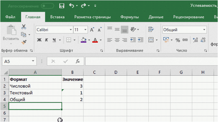Switch to Главная tab
This screenshot has width=218, height=122.
33,17
